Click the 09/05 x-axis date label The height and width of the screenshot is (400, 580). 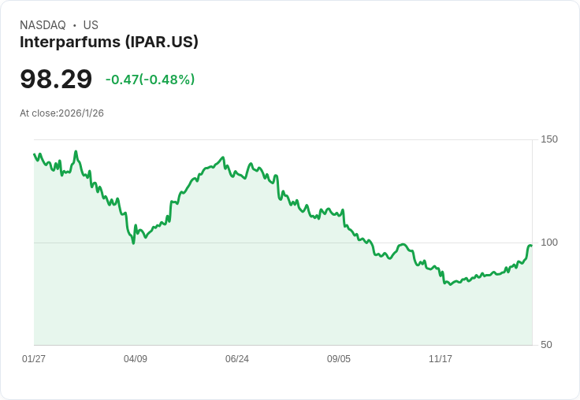pyautogui.click(x=338, y=358)
